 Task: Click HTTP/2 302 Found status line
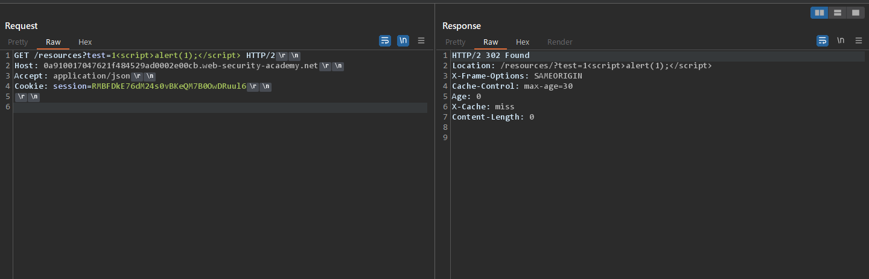(x=491, y=56)
